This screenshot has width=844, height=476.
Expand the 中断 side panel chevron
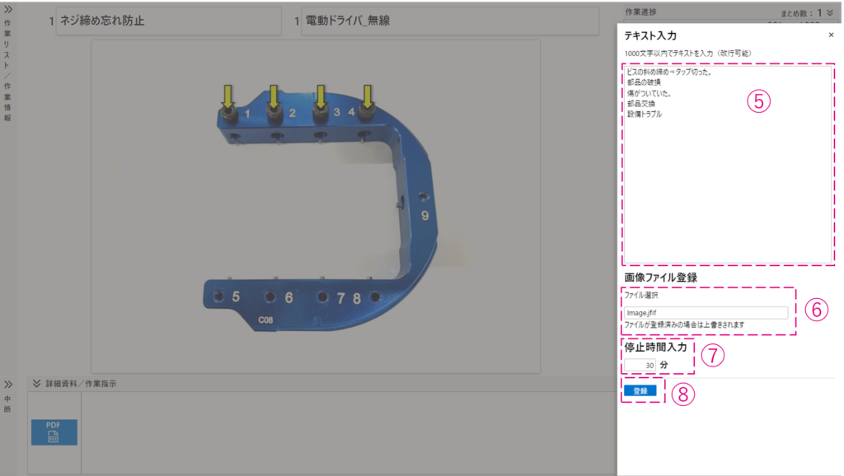pos(7,384)
